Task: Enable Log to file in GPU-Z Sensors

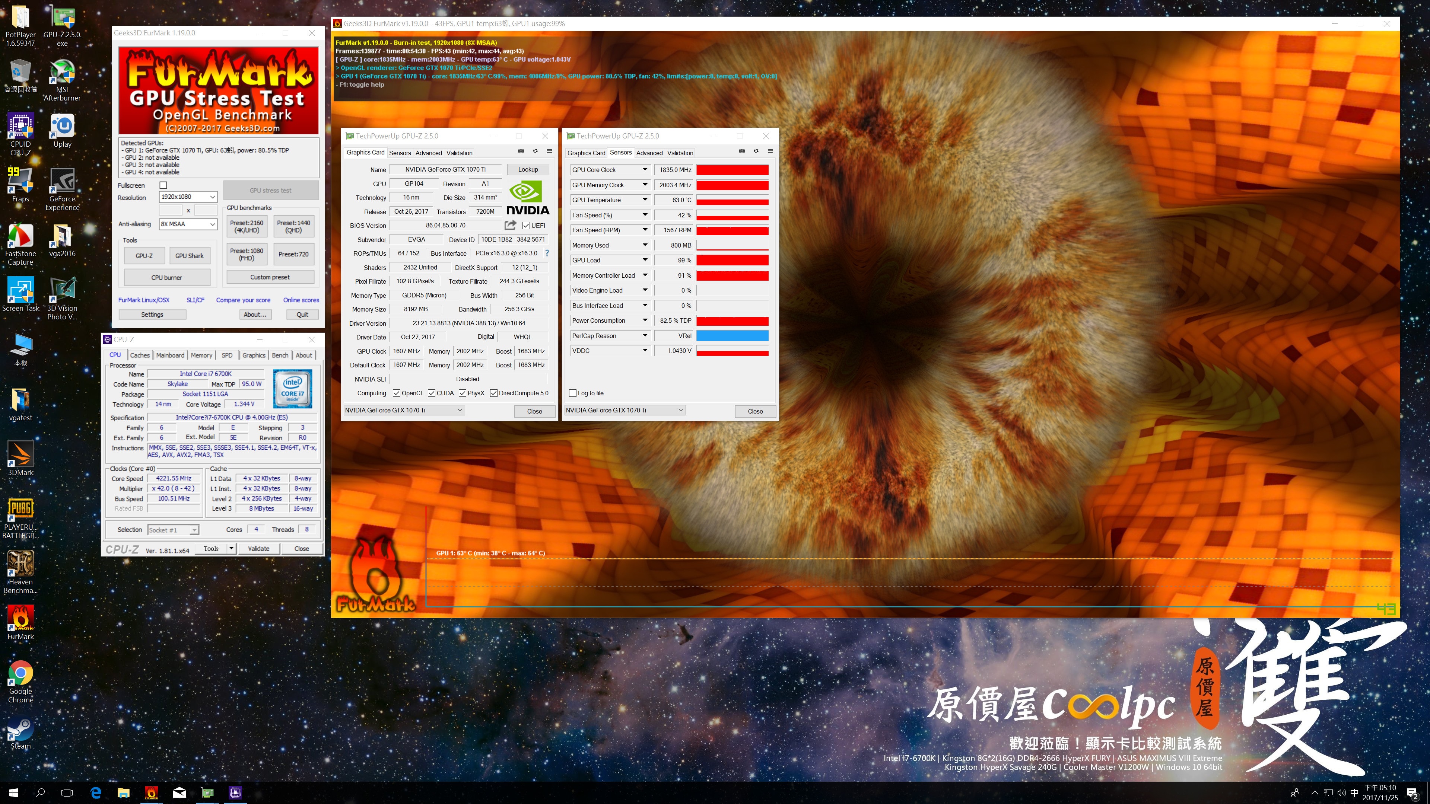Action: tap(573, 393)
